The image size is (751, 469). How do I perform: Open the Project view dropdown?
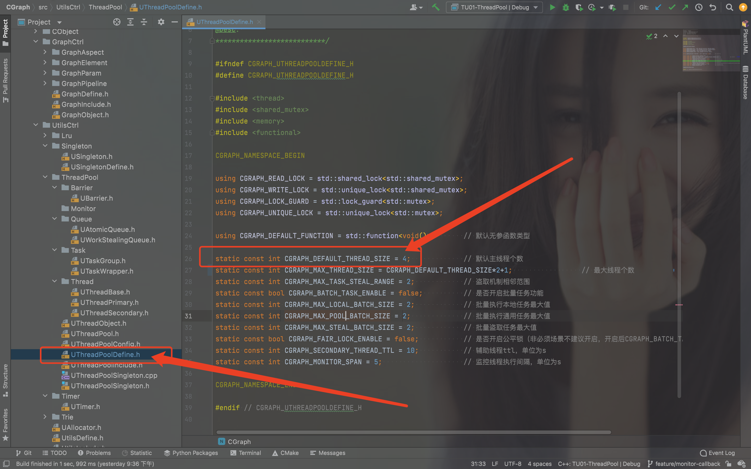tap(59, 22)
